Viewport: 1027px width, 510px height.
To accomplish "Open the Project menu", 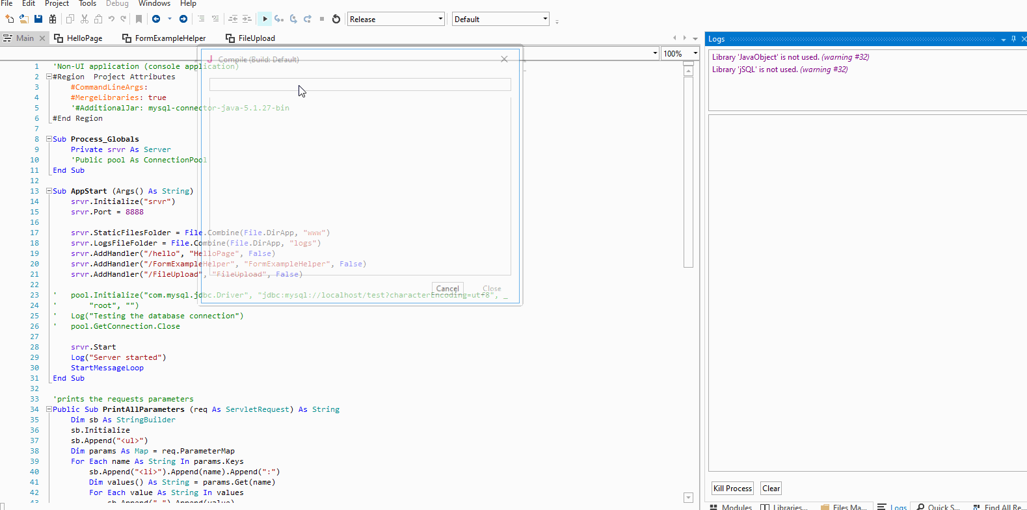I will 57,4.
